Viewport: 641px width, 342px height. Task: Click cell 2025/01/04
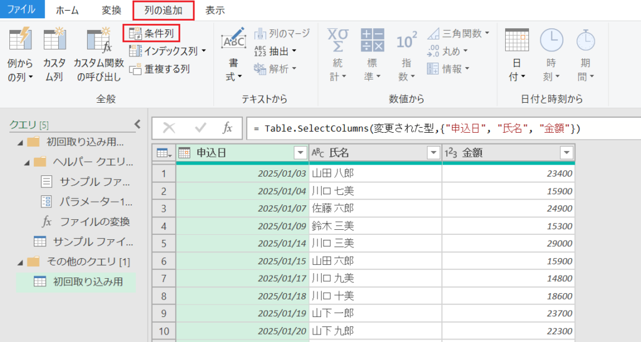tap(242, 191)
